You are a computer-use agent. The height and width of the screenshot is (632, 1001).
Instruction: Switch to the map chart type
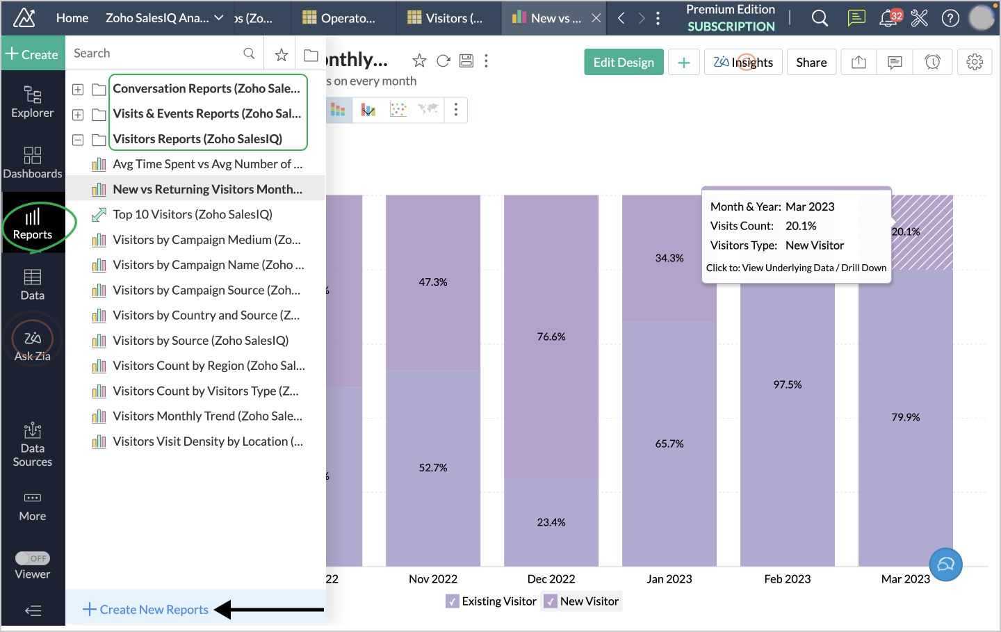pyautogui.click(x=428, y=110)
